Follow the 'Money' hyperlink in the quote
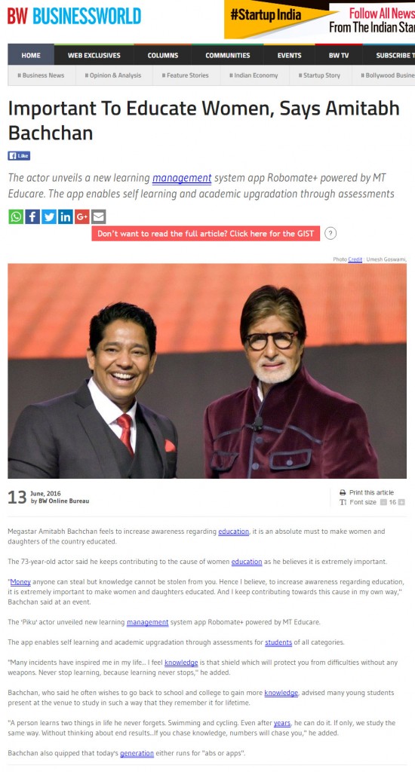This screenshot has height=772, width=415. tap(20, 582)
